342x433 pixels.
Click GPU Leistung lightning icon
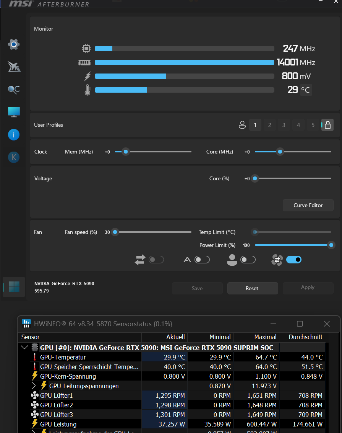(34, 424)
